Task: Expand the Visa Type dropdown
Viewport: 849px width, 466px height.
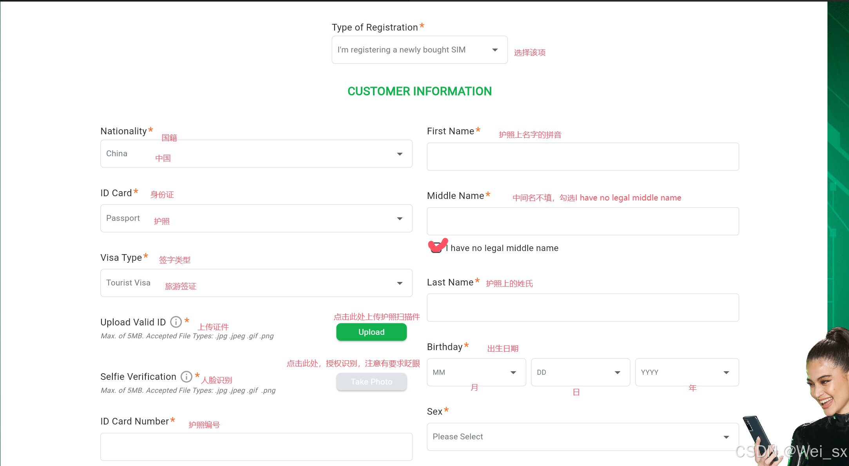Action: pyautogui.click(x=256, y=283)
